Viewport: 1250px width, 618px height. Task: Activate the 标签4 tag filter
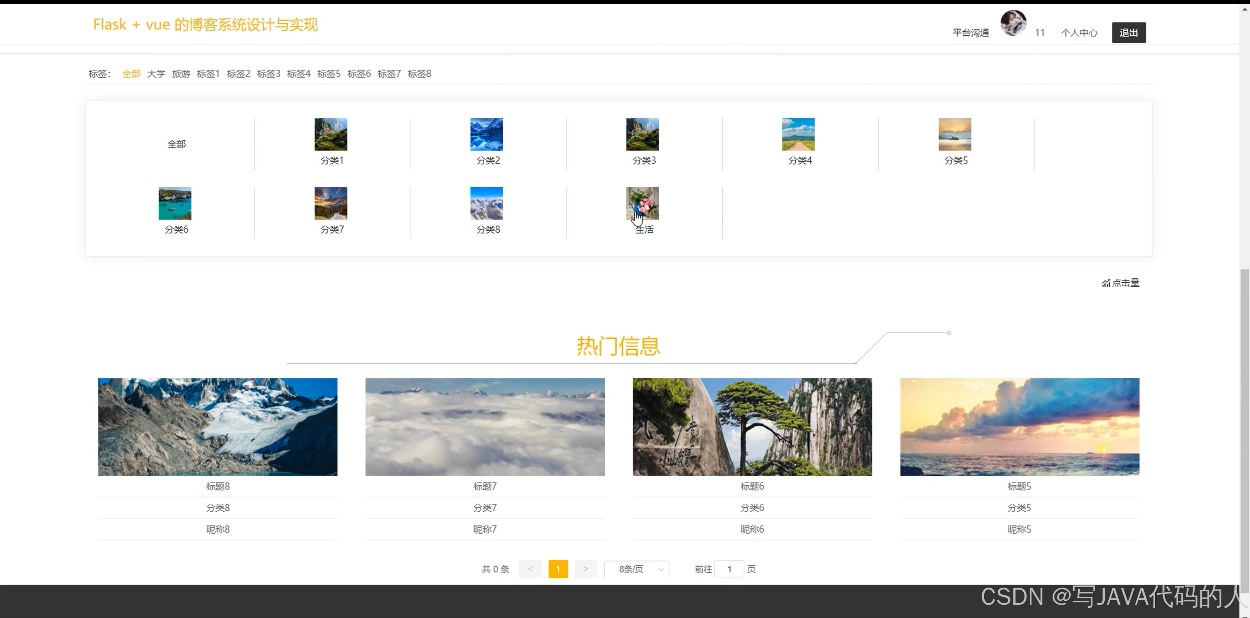(x=299, y=74)
